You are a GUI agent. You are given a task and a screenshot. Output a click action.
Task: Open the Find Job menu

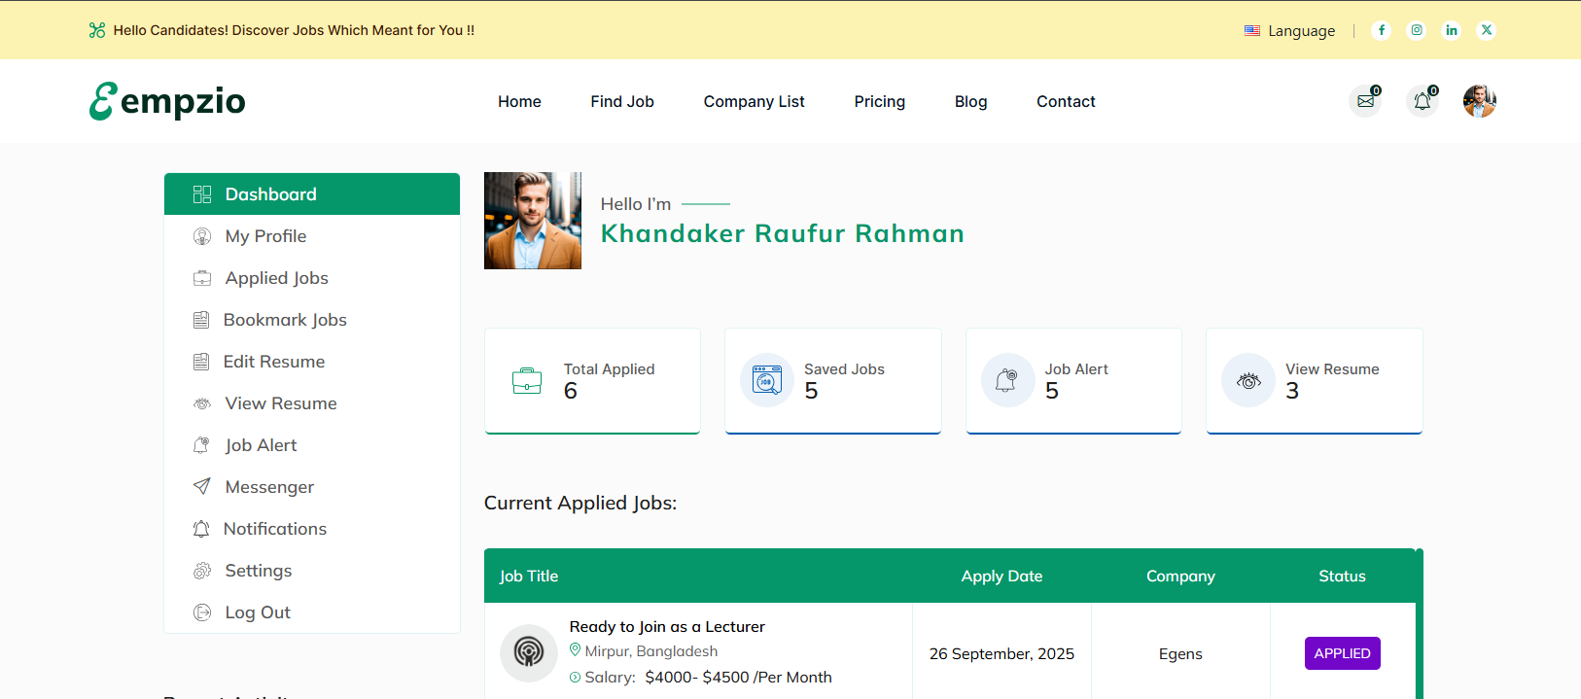[621, 101]
